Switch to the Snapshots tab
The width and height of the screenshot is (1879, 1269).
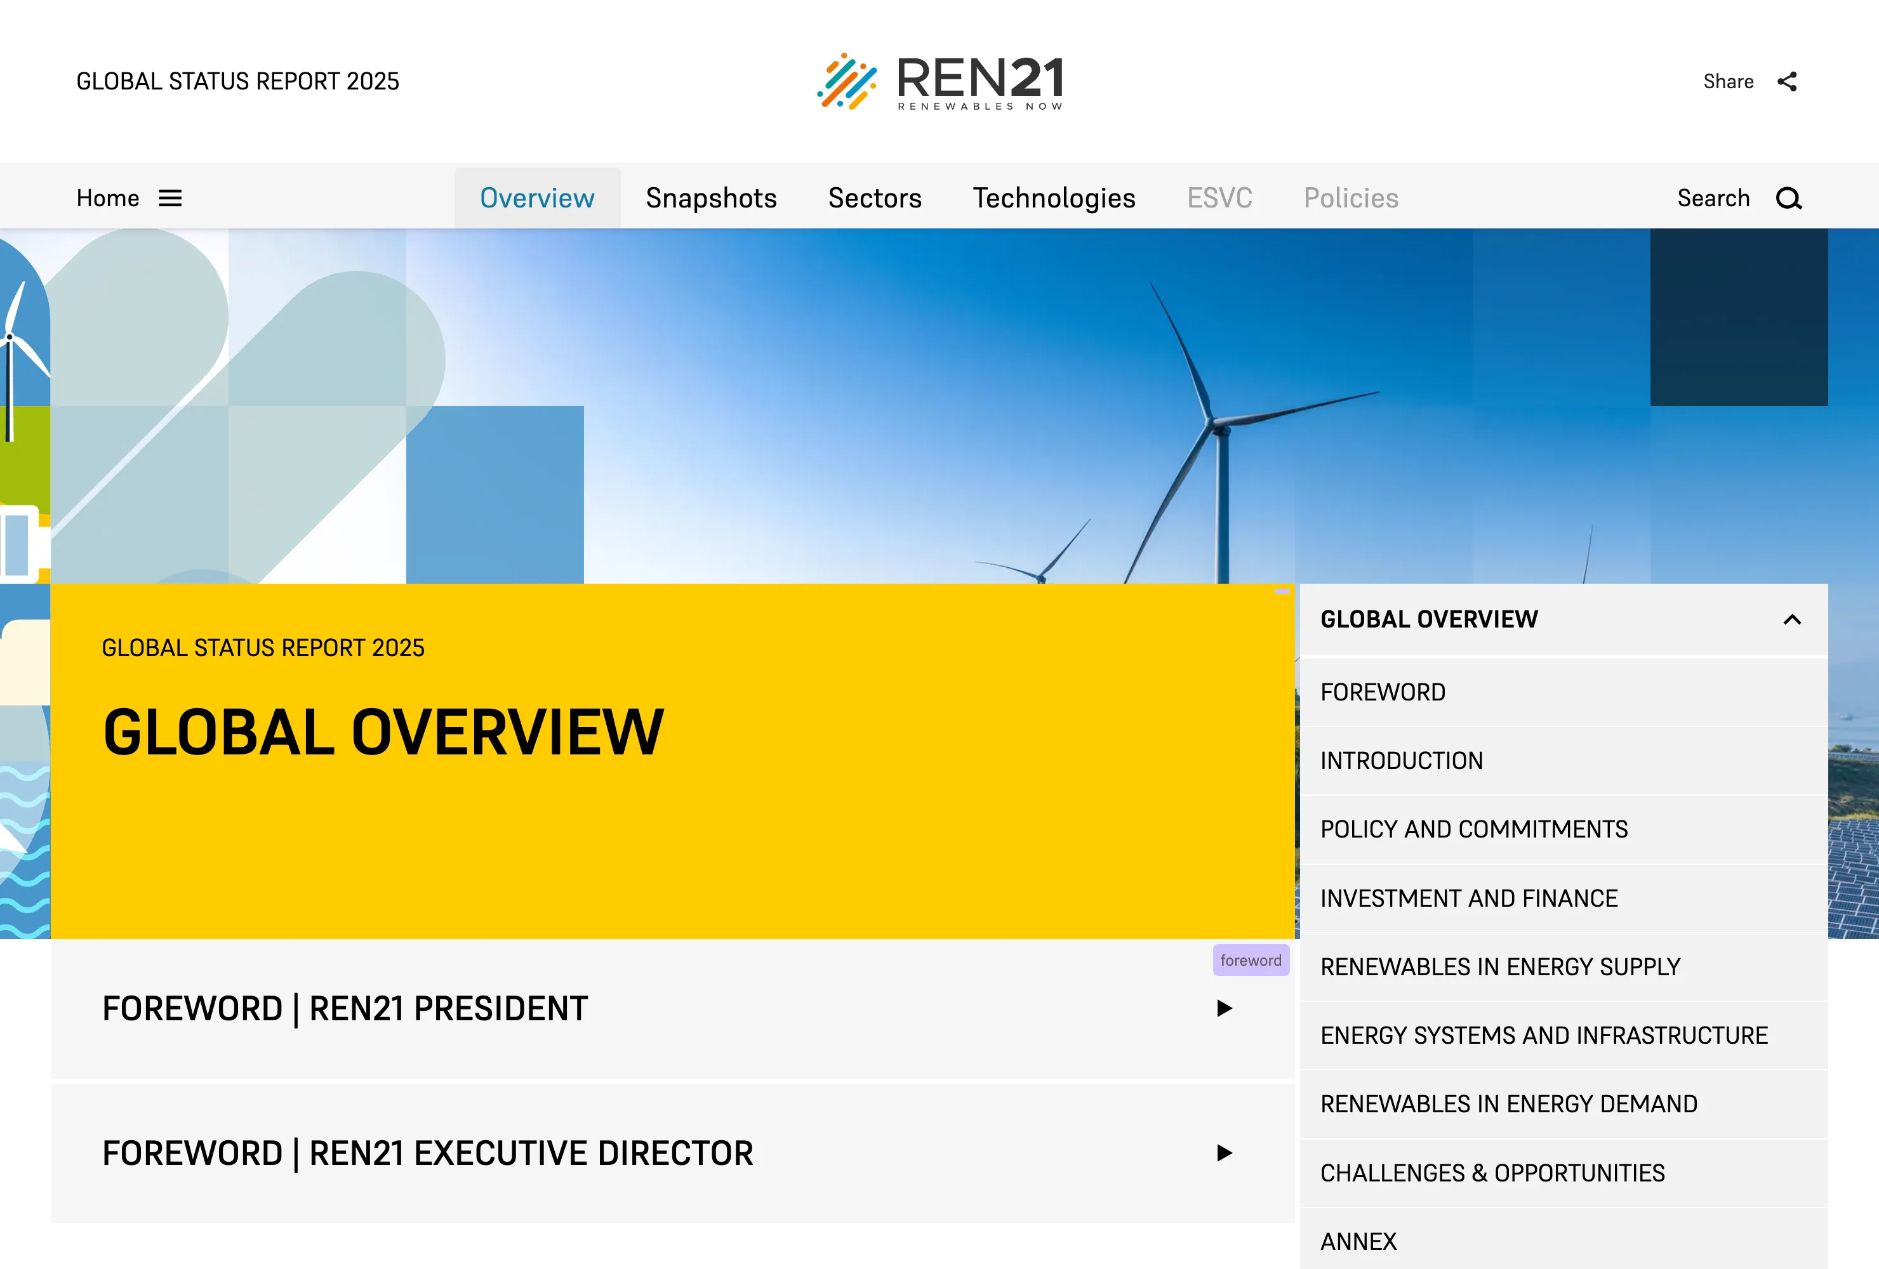(711, 198)
